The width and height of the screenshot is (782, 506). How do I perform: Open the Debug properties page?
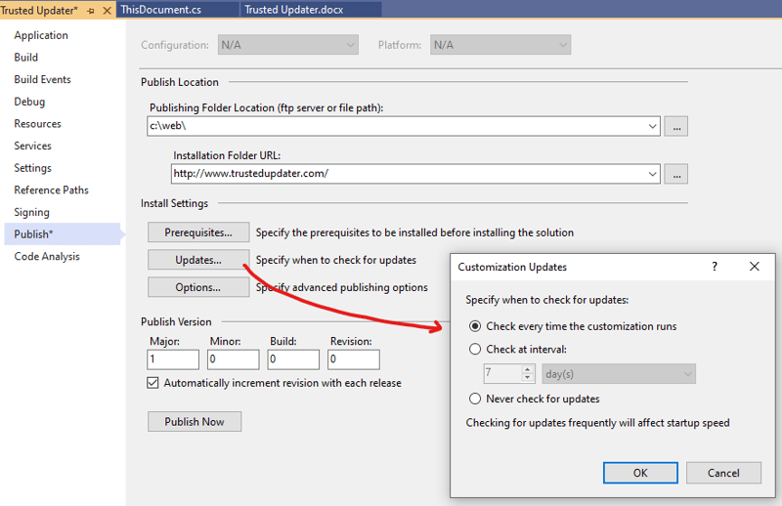(x=29, y=102)
